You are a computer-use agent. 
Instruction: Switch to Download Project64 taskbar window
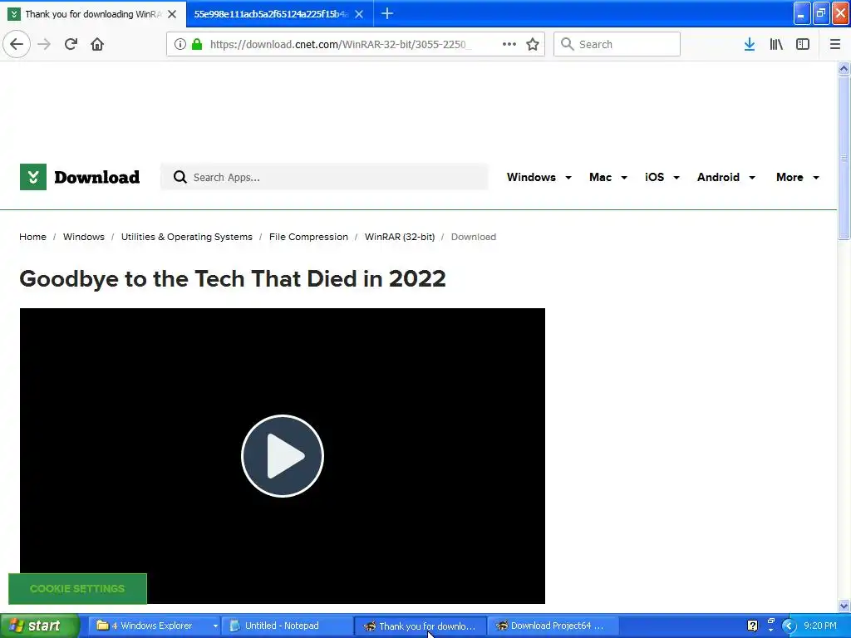click(x=553, y=626)
